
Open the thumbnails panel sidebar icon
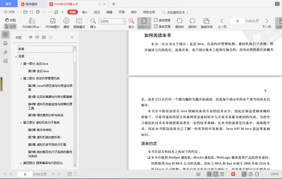click(x=5, y=43)
